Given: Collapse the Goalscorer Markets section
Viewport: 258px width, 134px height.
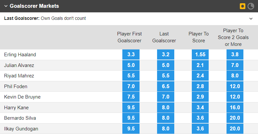Looking at the screenshot, I should pyautogui.click(x=6, y=6).
